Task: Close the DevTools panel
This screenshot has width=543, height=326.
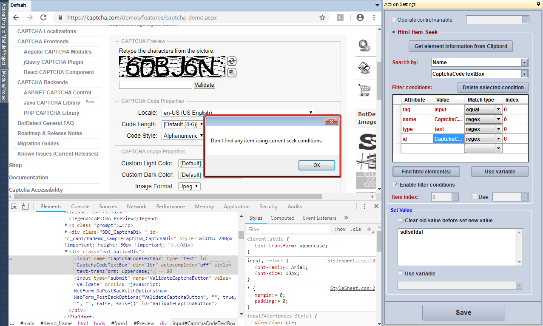Action: (376, 206)
